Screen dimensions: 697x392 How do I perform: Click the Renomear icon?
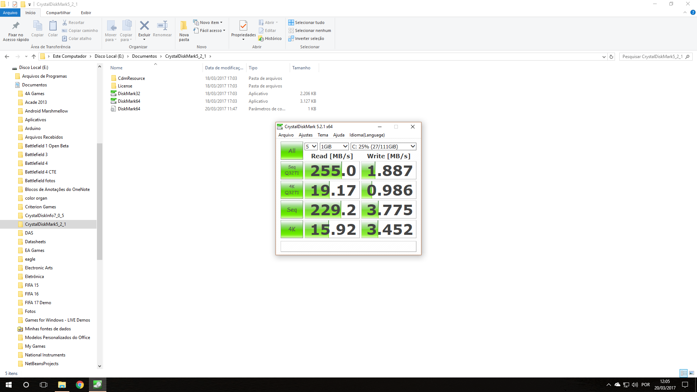162,26
